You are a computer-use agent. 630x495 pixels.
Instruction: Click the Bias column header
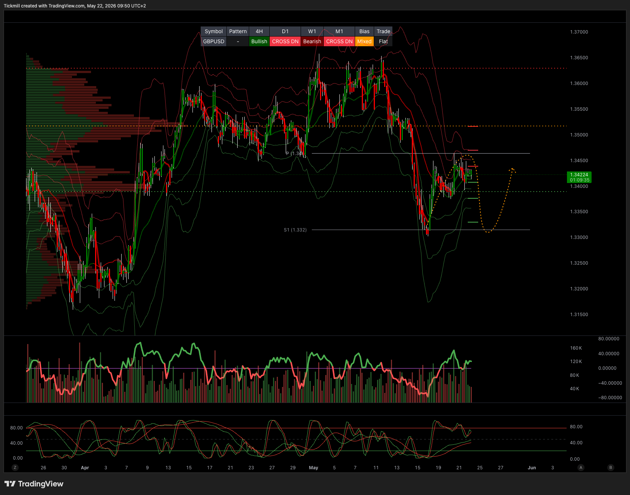[x=364, y=31]
